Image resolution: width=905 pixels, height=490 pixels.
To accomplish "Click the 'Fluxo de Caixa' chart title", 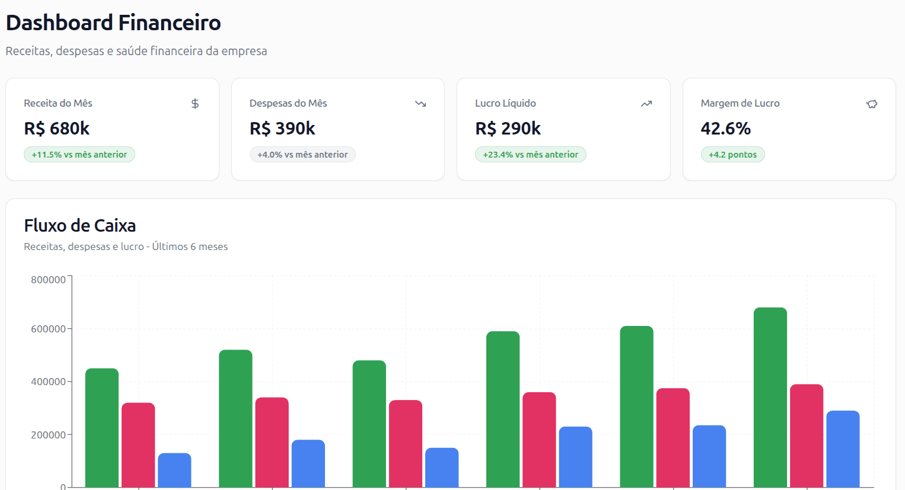I will 79,226.
